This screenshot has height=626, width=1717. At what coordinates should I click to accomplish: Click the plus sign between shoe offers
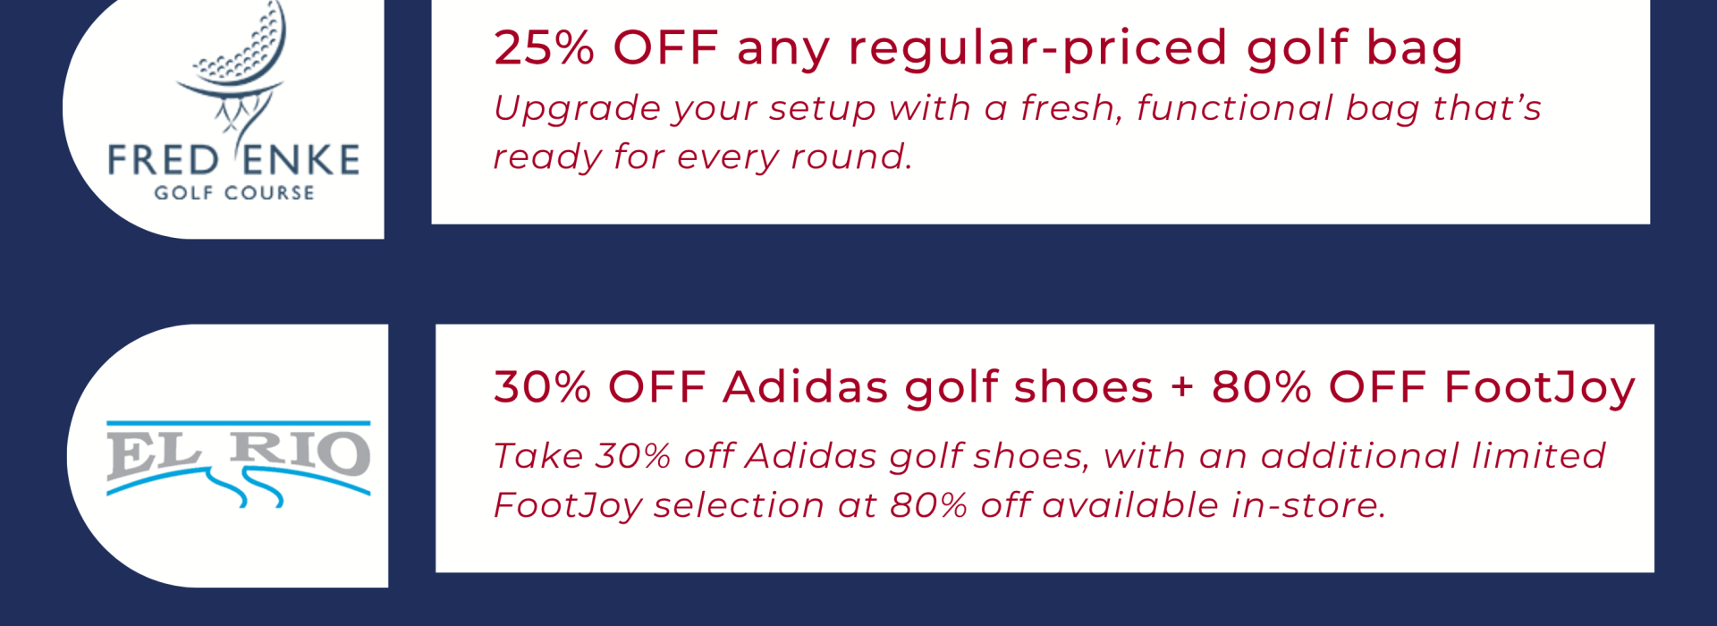[1182, 388]
